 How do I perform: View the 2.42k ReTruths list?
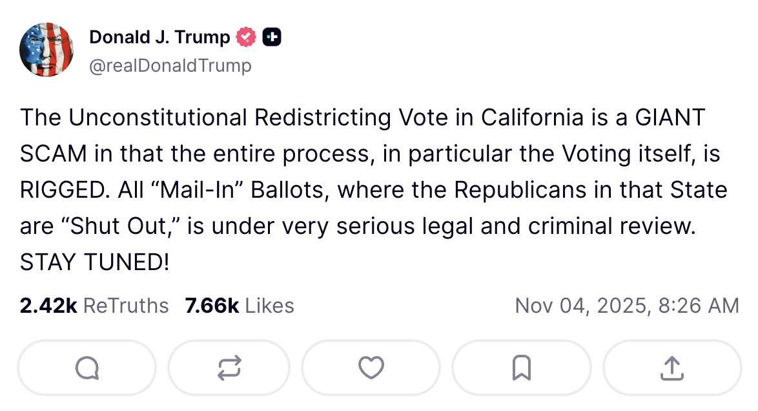94,306
